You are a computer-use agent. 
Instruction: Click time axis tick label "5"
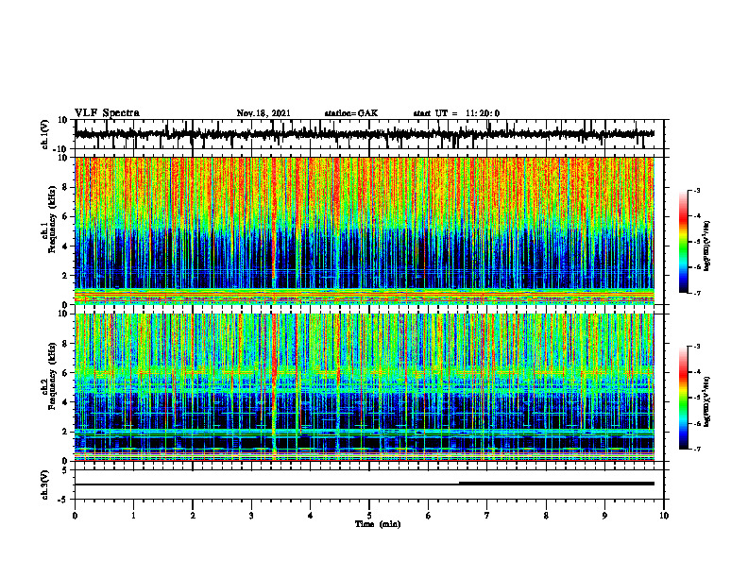pos(369,516)
